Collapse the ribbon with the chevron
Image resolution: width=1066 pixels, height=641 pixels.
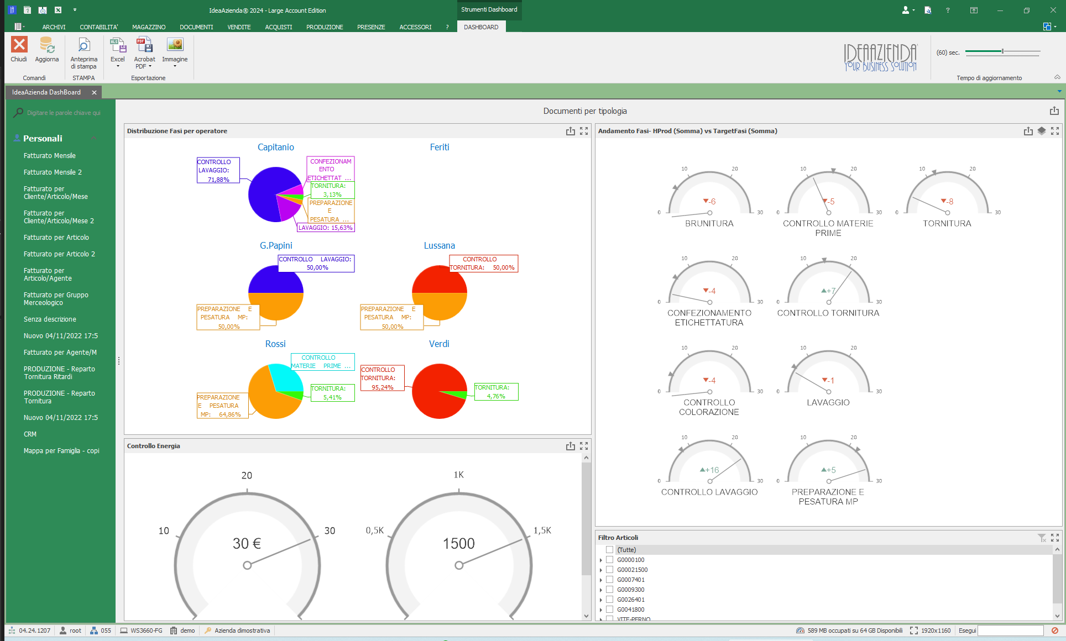pyautogui.click(x=1057, y=77)
